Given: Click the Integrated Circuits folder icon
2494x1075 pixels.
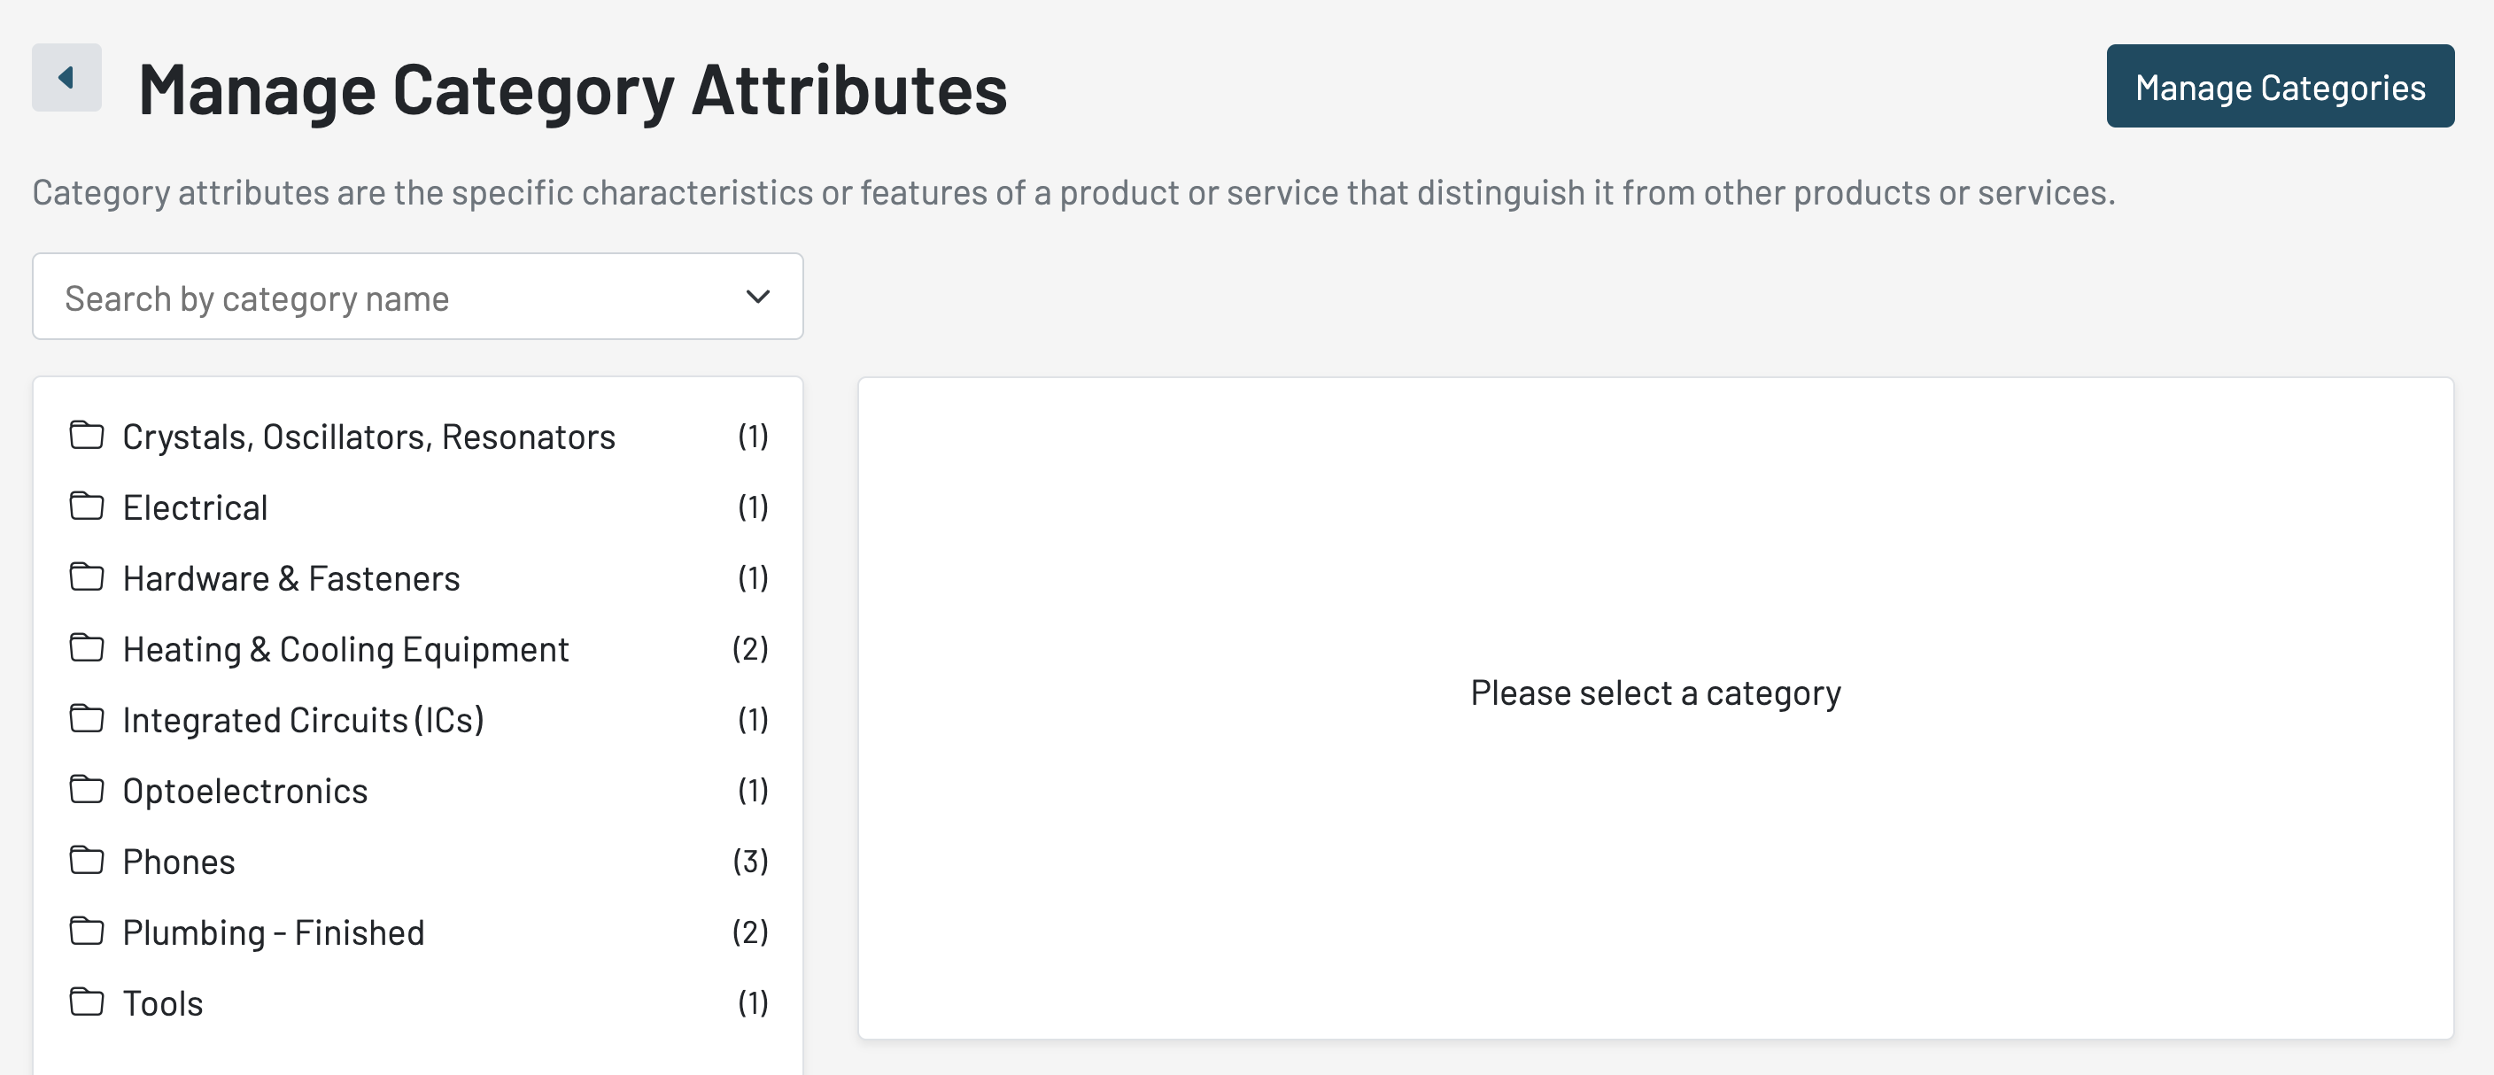Looking at the screenshot, I should click(87, 719).
